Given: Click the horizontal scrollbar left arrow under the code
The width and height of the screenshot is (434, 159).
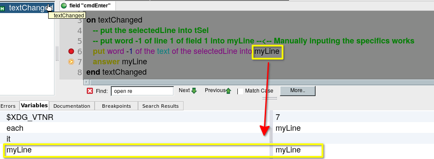Looking at the screenshot, I should [x=87, y=82].
